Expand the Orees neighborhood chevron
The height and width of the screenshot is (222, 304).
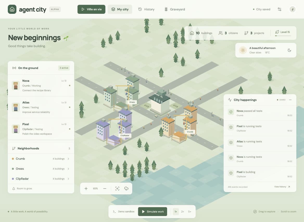pyautogui.click(x=68, y=169)
